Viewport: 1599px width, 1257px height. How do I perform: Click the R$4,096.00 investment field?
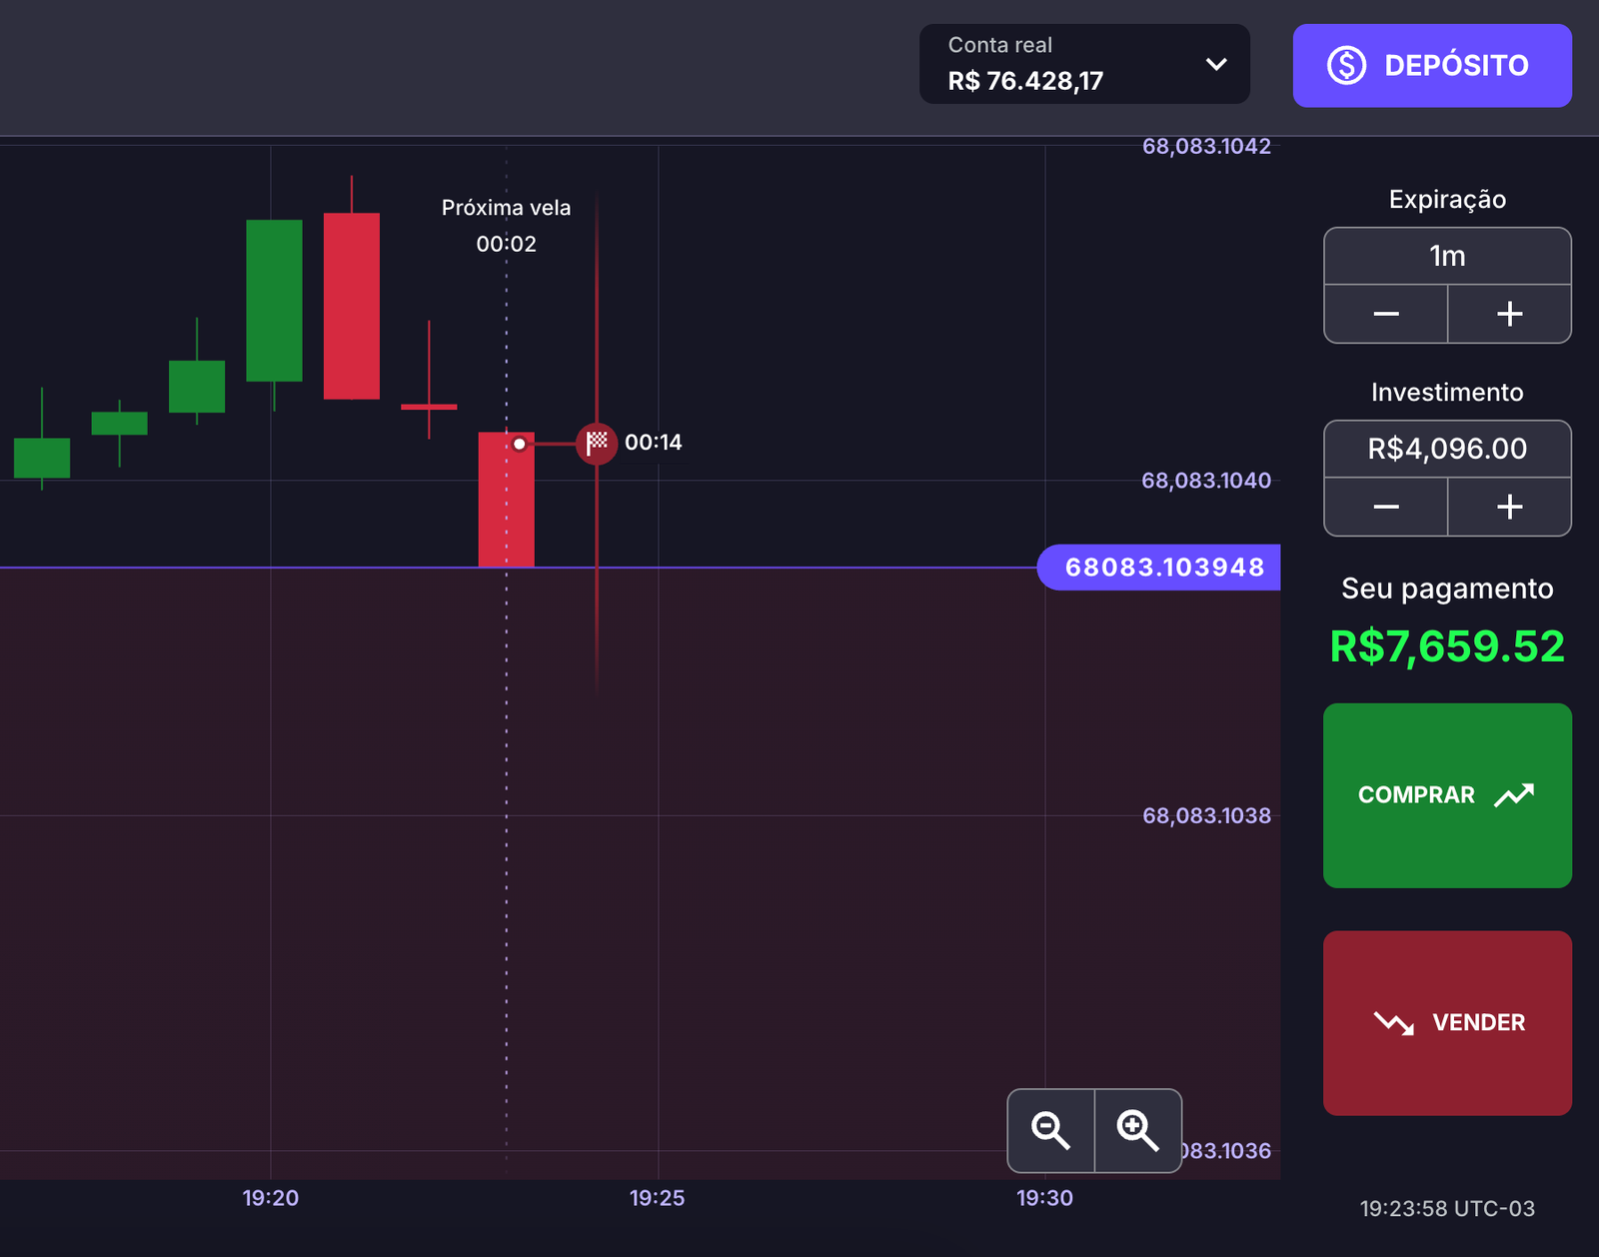click(x=1446, y=450)
